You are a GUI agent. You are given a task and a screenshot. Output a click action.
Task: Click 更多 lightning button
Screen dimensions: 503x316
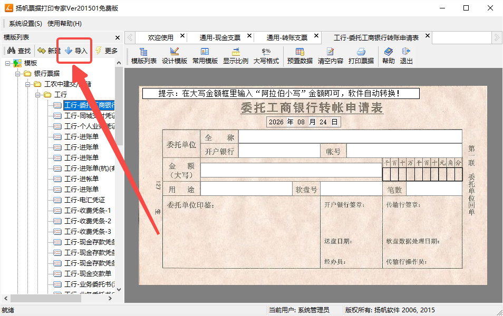107,51
